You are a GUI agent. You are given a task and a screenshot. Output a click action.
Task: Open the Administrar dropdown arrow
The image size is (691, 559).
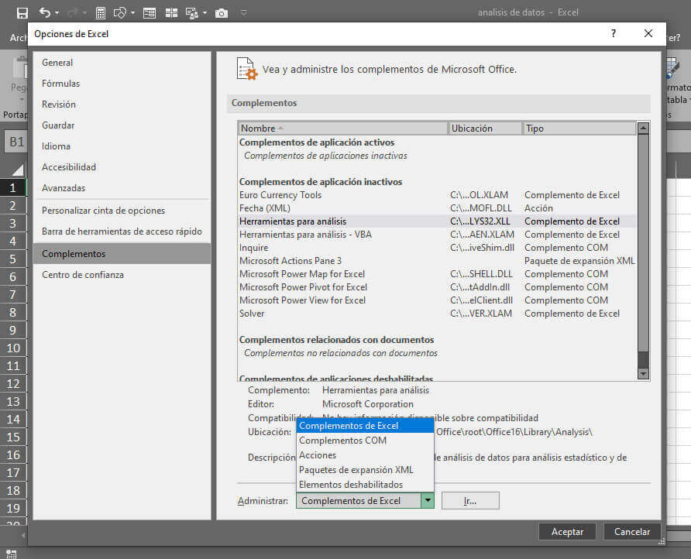point(427,501)
